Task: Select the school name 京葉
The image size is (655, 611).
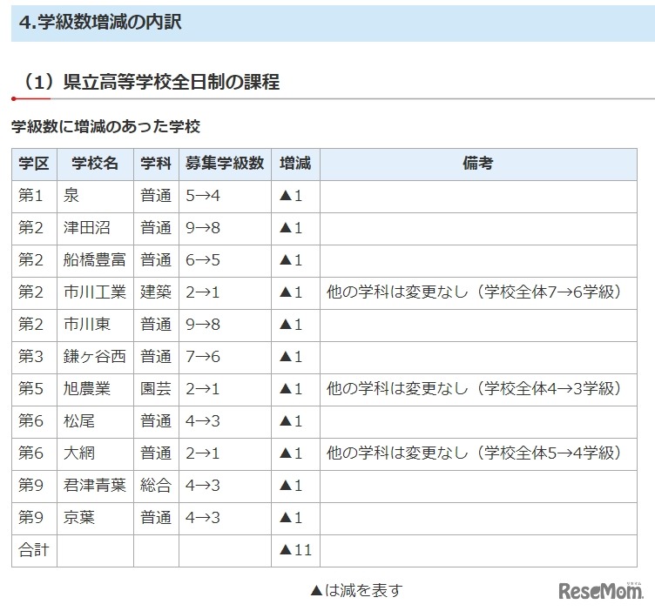Action: (79, 518)
